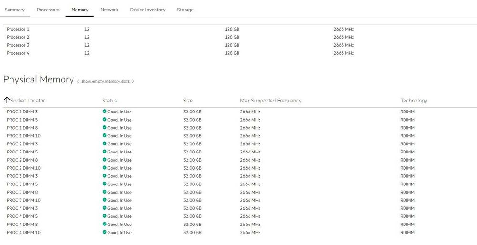Click status icon for PROC 4 DIMM 3
Image resolution: width=477 pixels, height=245 pixels.
tap(104, 208)
